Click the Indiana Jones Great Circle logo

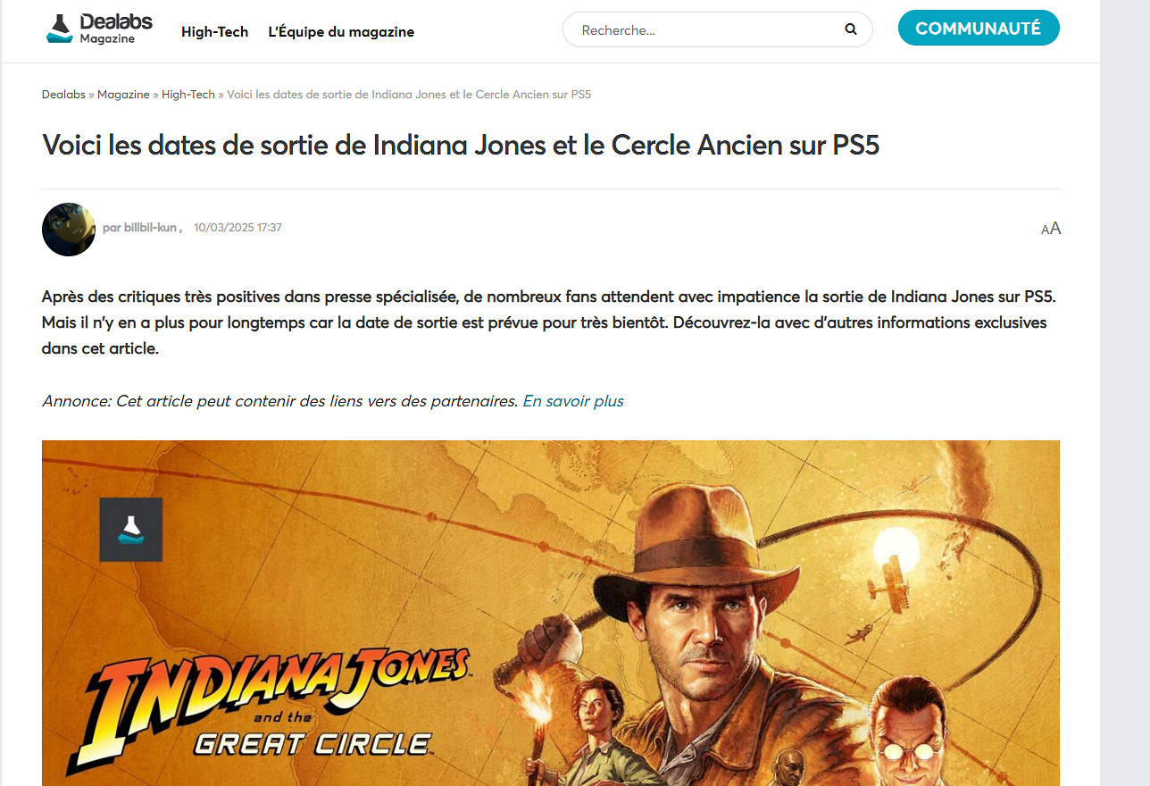268,707
